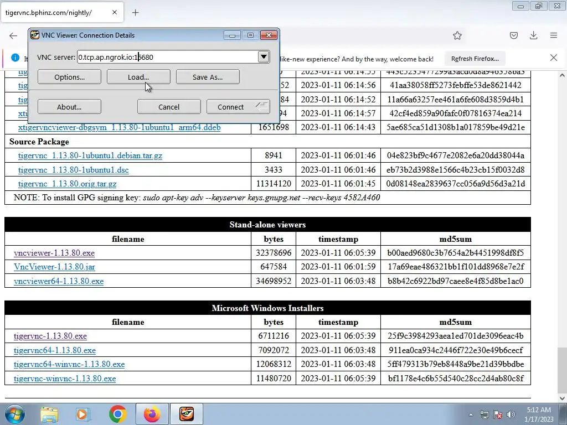Screen dimensions: 567x425
Task: Click bytes value 34698952
Action: [274, 281]
